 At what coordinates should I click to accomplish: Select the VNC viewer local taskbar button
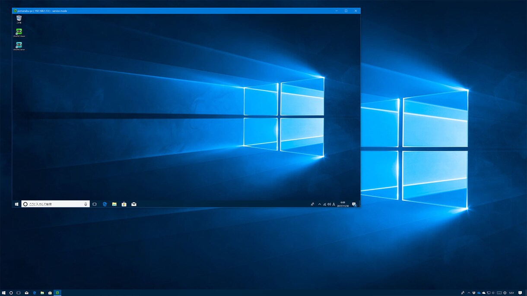(57, 293)
